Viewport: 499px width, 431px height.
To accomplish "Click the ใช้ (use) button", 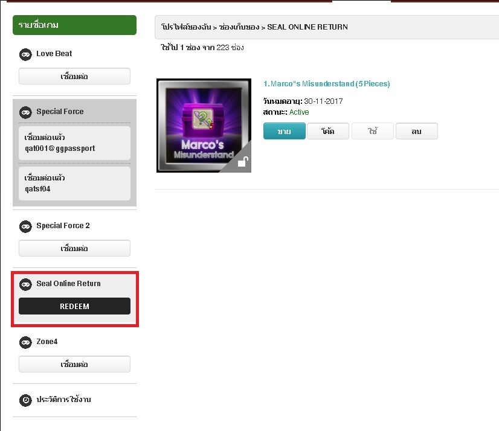I will coord(373,131).
